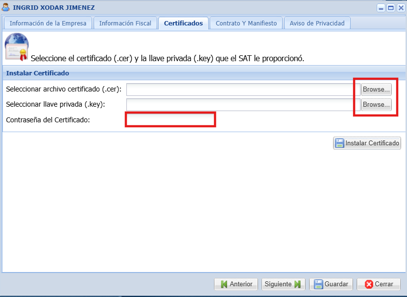Screen dimensions: 407x297
Task: Click the globe certificate image
Action: pyautogui.click(x=16, y=47)
